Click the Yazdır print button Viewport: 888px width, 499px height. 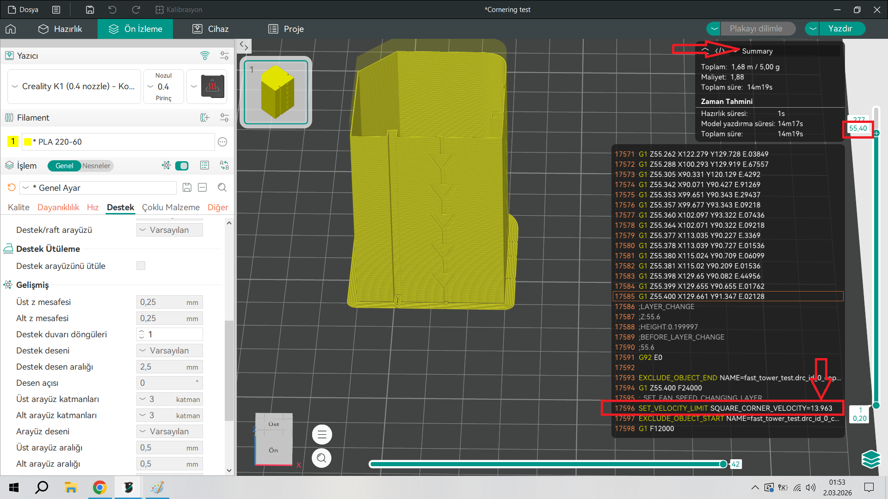pyautogui.click(x=840, y=29)
